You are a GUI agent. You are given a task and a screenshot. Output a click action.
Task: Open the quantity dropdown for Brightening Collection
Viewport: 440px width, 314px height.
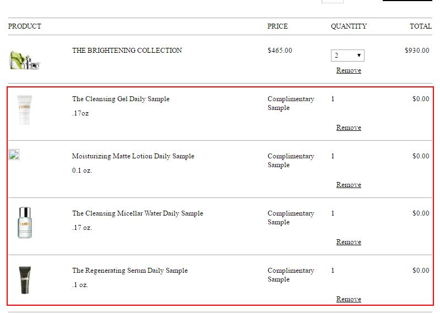coord(347,56)
